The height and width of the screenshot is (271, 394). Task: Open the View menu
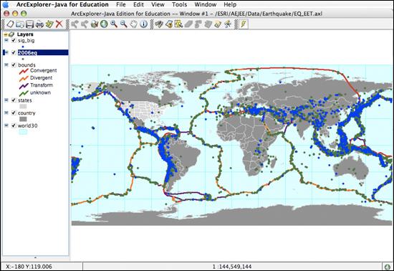[158, 4]
